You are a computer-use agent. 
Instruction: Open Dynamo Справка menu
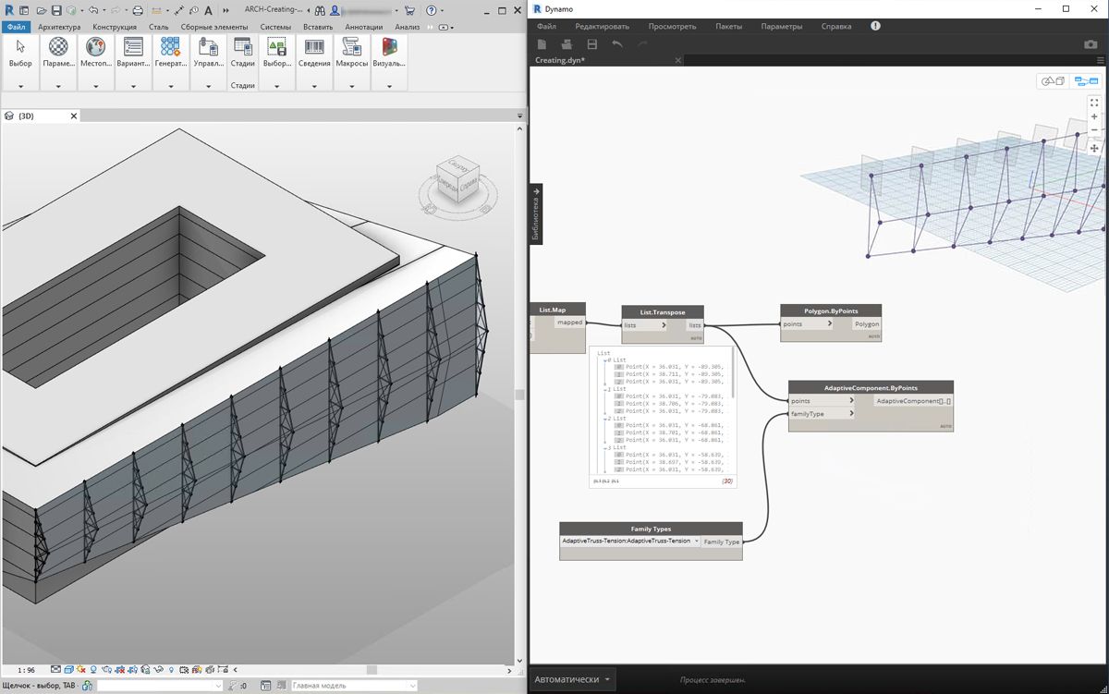835,26
